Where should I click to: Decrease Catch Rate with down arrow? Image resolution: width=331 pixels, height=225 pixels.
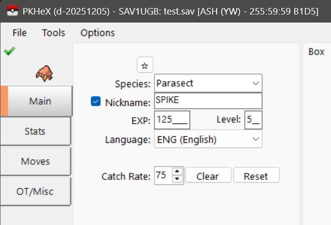pos(177,179)
